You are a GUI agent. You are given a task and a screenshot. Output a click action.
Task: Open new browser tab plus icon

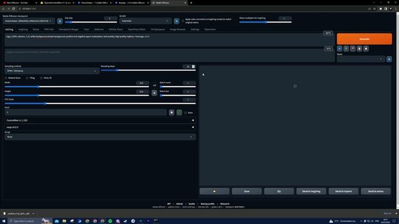(191, 2)
